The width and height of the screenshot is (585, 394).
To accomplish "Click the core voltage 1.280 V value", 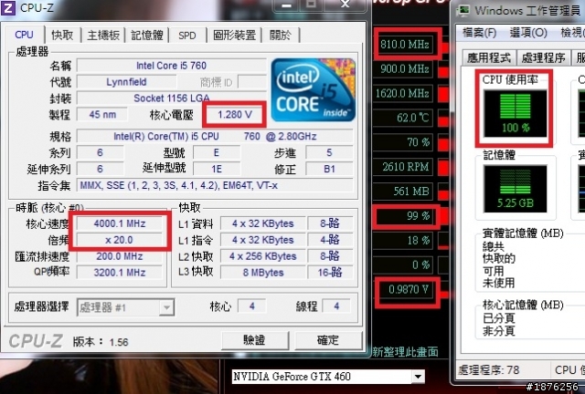I will click(235, 114).
